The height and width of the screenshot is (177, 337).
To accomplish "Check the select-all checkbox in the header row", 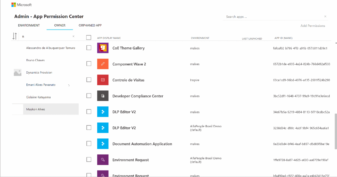I will click(x=89, y=37).
